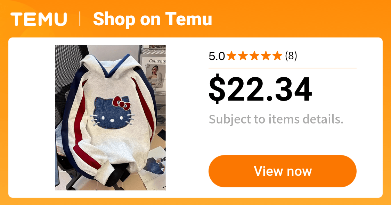Click the vertical separator beside the TEMU logo

tap(80, 19)
